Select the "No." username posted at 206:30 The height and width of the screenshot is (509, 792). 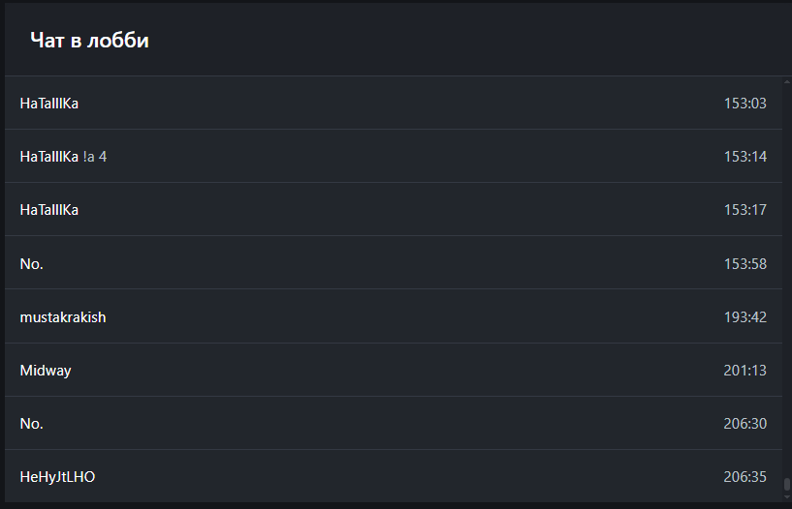tap(32, 423)
